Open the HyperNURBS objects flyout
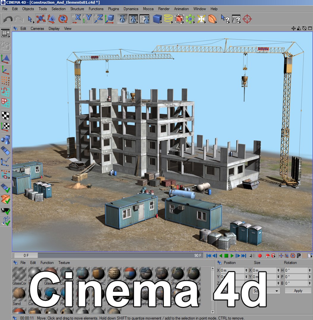 (179, 19)
